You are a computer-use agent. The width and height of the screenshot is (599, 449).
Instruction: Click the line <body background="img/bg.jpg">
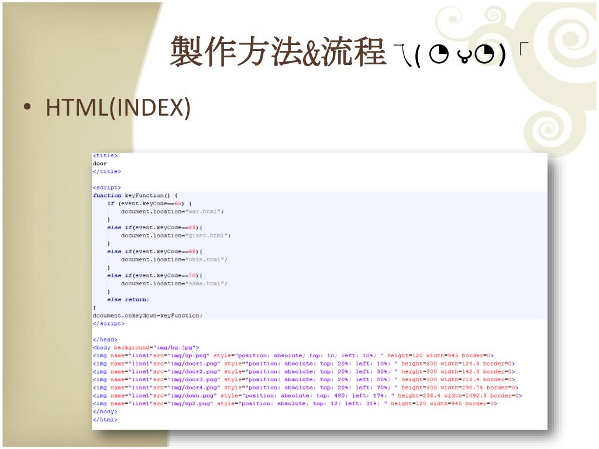pyautogui.click(x=146, y=348)
